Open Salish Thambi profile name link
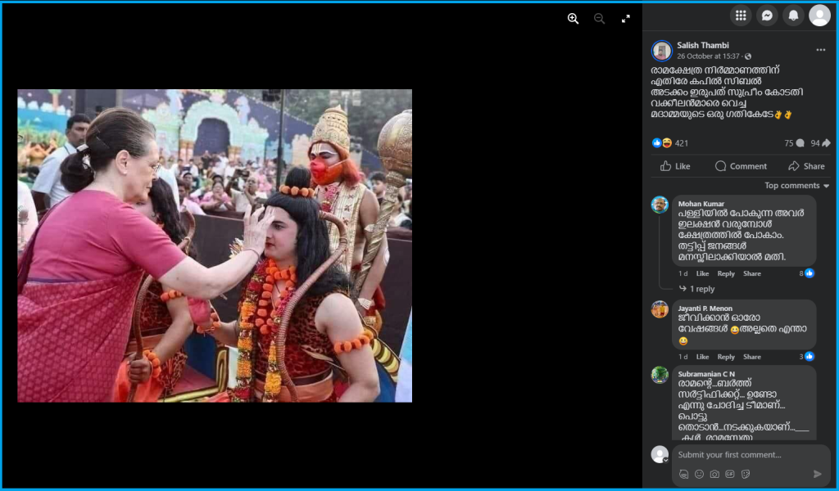The image size is (839, 491). 702,45
